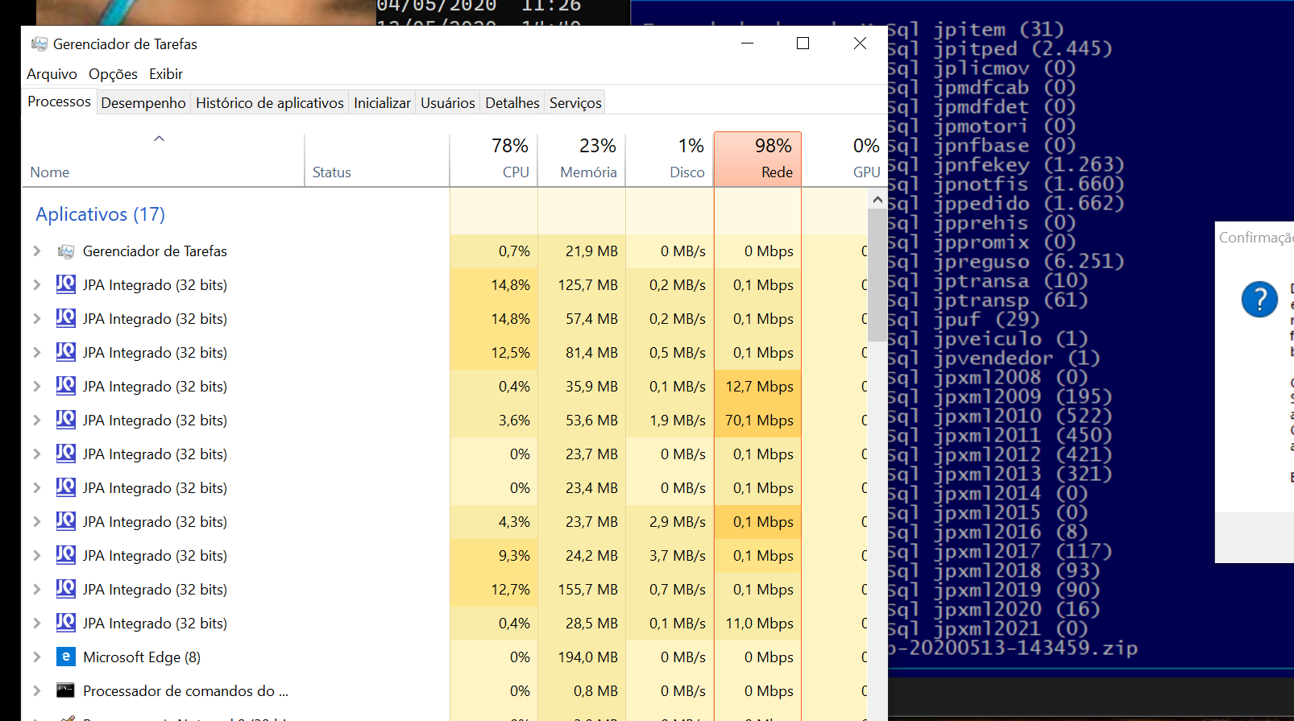Open the Exibir menu
The width and height of the screenshot is (1294, 721).
click(x=166, y=74)
